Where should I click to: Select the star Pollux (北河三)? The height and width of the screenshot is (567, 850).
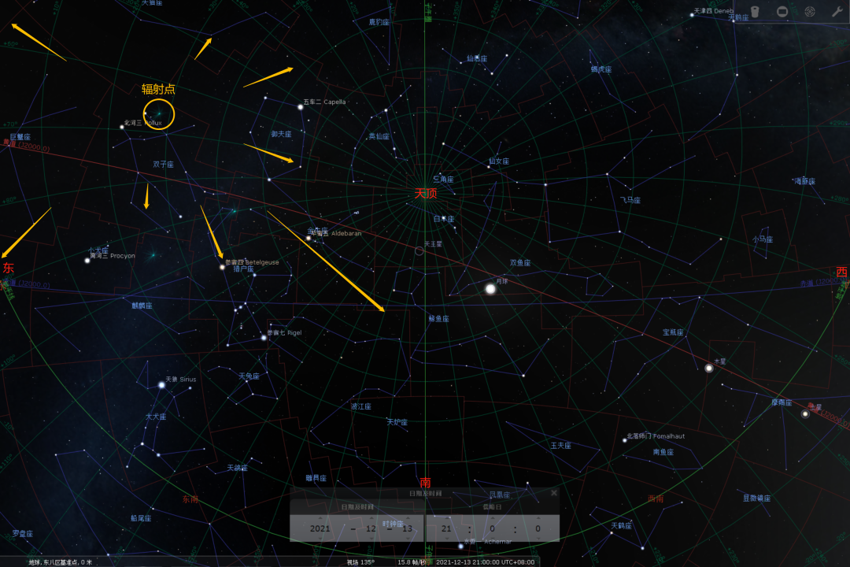click(x=122, y=127)
